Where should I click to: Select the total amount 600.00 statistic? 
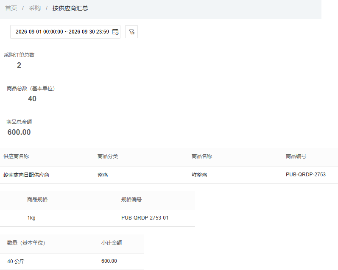(19, 132)
